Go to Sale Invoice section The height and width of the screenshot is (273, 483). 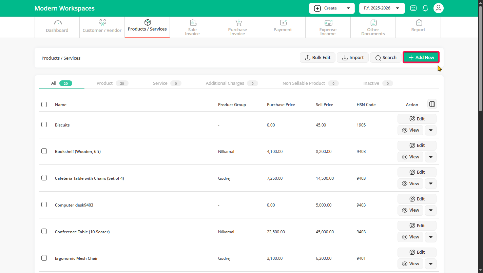tap(192, 27)
